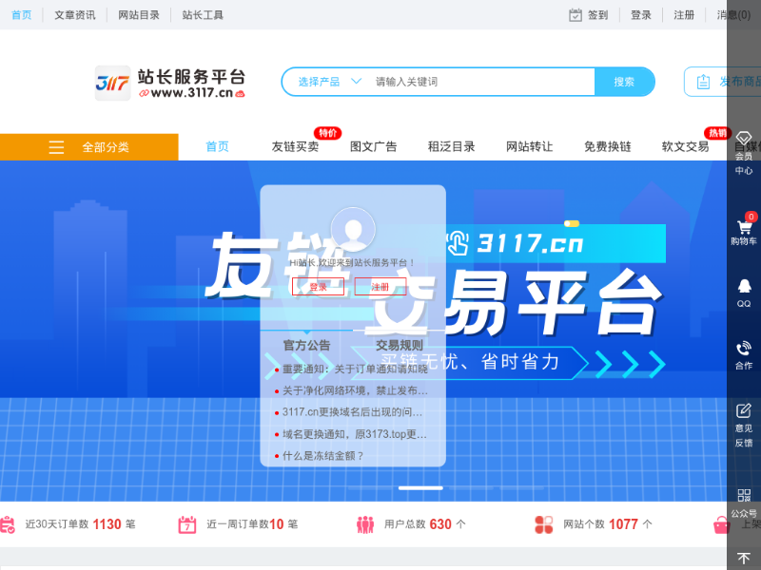The width and height of the screenshot is (761, 570).
Task: Click the keyword search input field
Action: [476, 82]
